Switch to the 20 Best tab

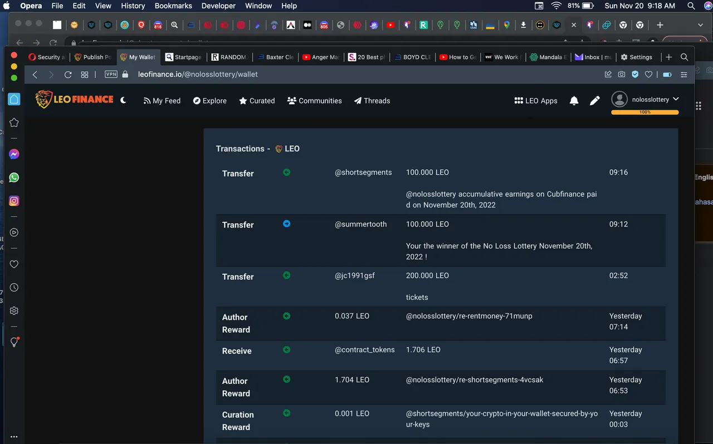tap(366, 57)
